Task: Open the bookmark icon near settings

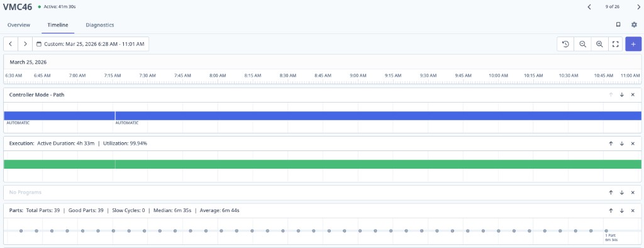Action: 618,25
